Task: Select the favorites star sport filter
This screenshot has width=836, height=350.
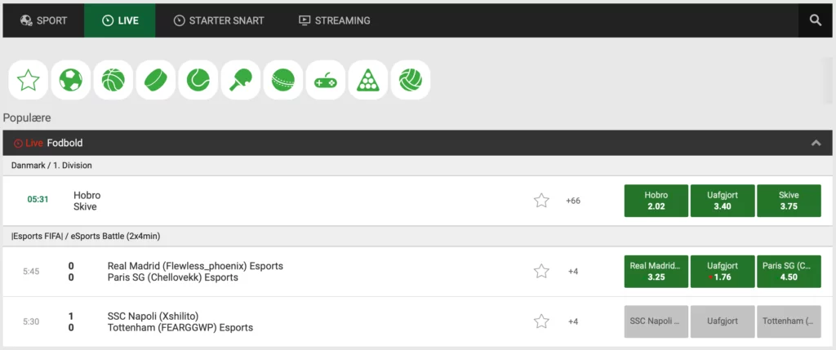Action: pyautogui.click(x=29, y=80)
